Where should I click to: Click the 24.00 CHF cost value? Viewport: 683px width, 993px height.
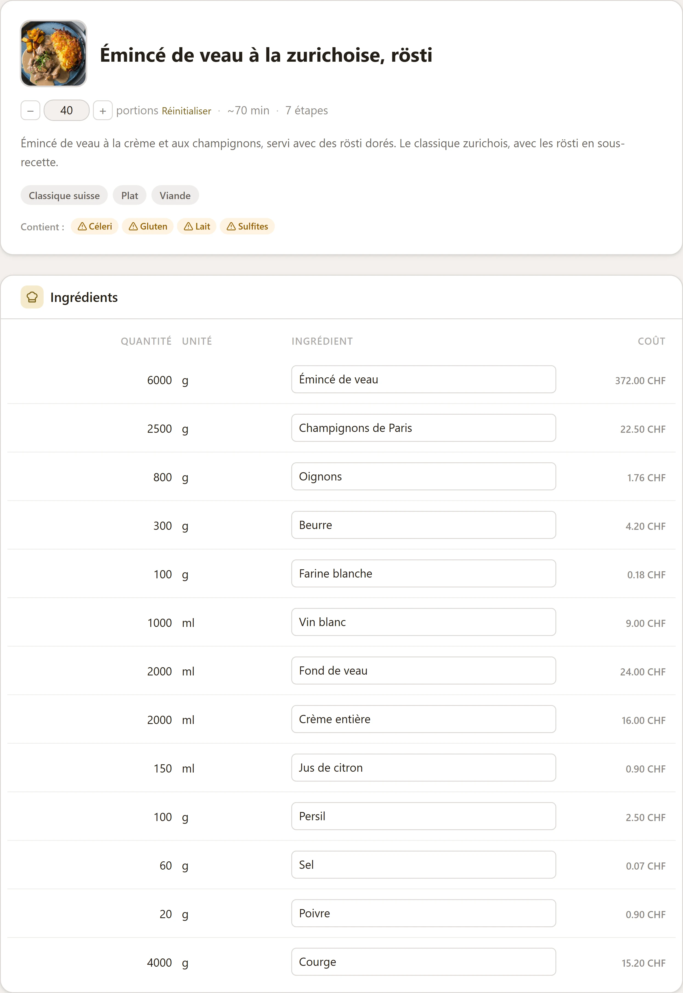[643, 672]
